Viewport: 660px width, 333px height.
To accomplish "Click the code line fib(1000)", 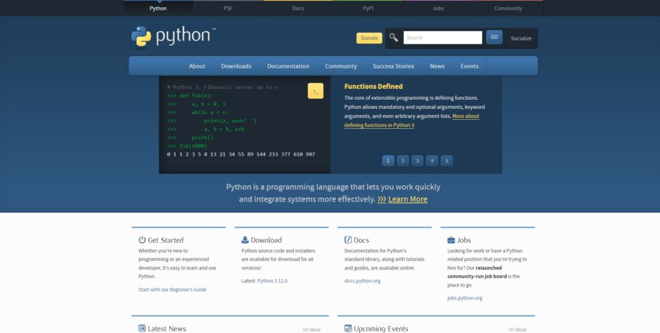I will pyautogui.click(x=187, y=146).
